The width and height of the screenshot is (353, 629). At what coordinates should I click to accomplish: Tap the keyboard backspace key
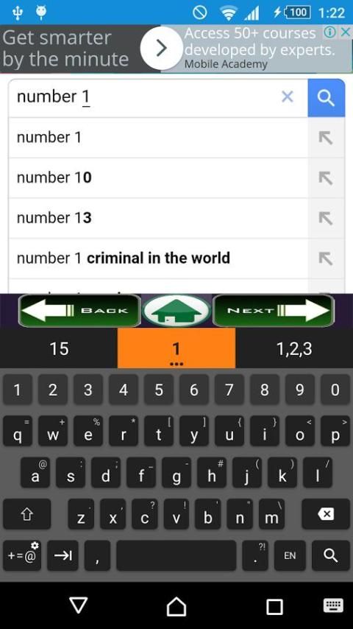point(326,514)
